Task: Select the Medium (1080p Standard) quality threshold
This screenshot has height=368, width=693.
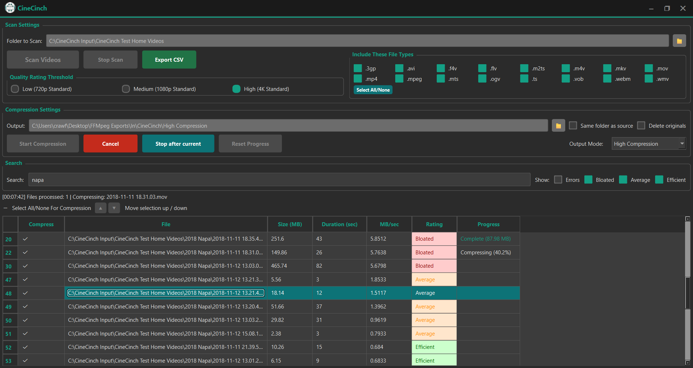Action: [x=126, y=89]
